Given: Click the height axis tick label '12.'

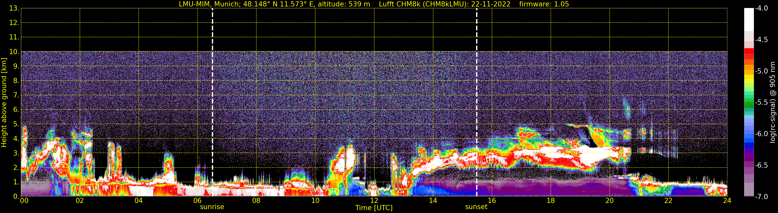Looking at the screenshot, I should point(14,23).
